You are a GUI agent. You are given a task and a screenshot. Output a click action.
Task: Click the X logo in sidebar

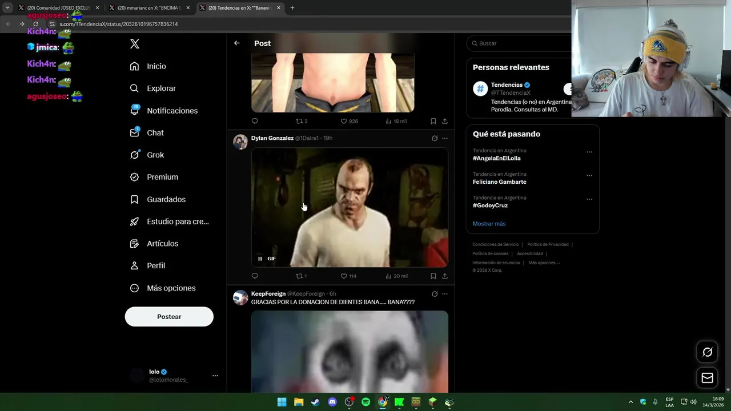tap(135, 44)
